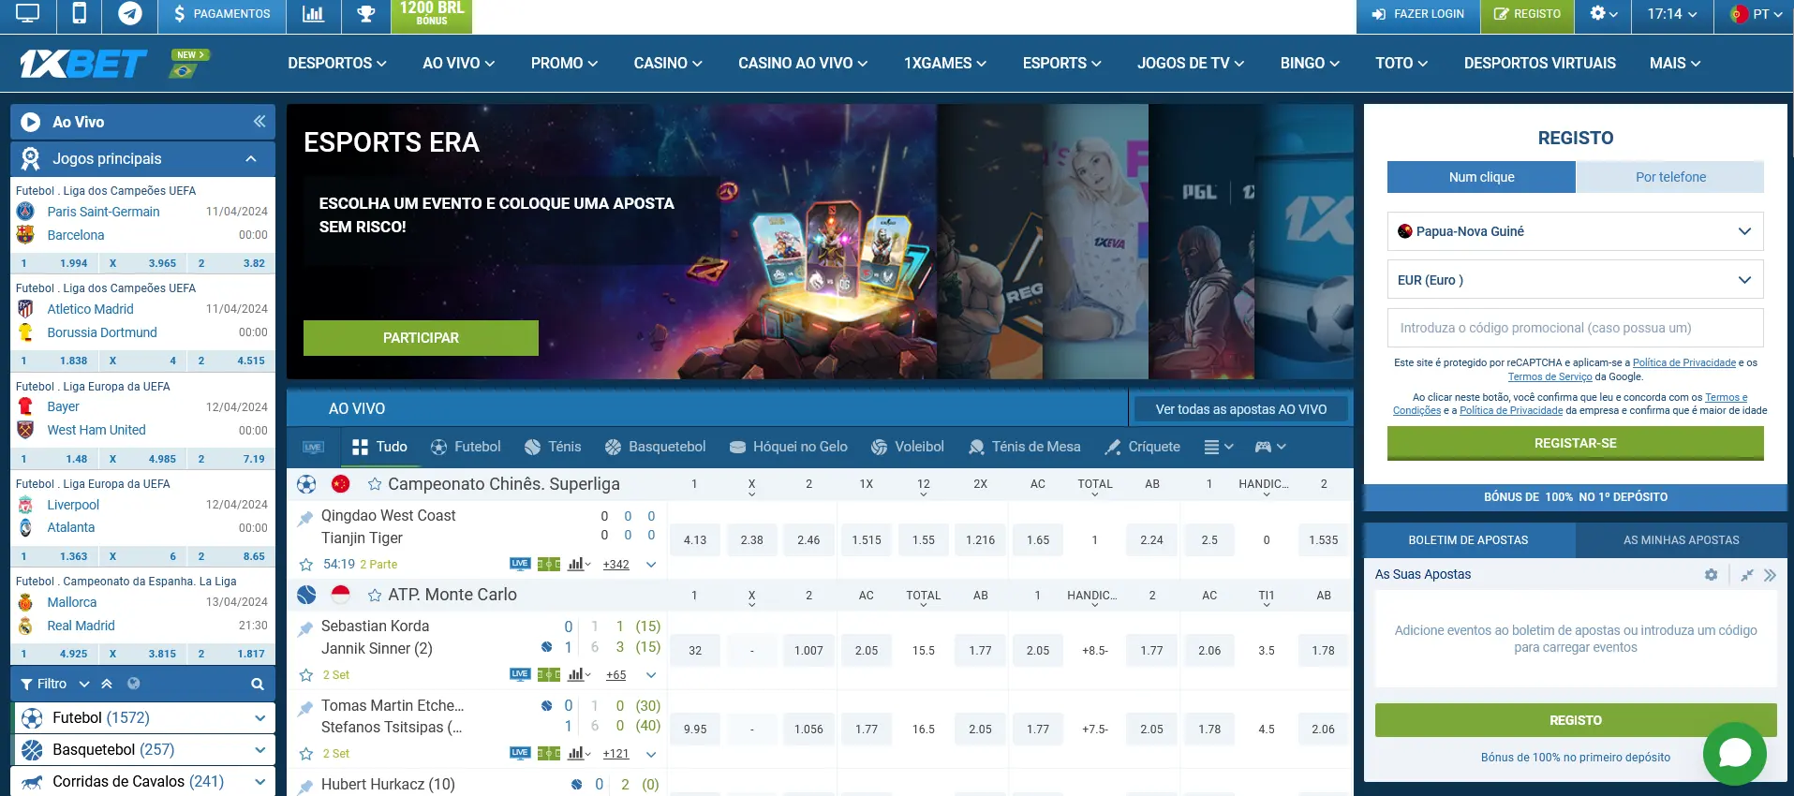This screenshot has height=796, width=1794.
Task: Open the EUR (Euro) currency dropdown
Action: click(1575, 280)
